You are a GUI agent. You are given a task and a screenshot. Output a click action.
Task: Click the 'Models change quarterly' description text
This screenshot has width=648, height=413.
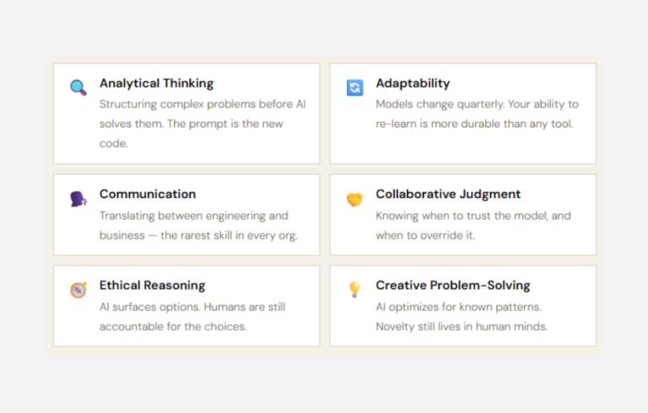pos(477,114)
